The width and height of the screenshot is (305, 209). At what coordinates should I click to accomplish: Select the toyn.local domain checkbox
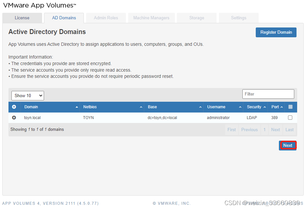click(x=290, y=117)
